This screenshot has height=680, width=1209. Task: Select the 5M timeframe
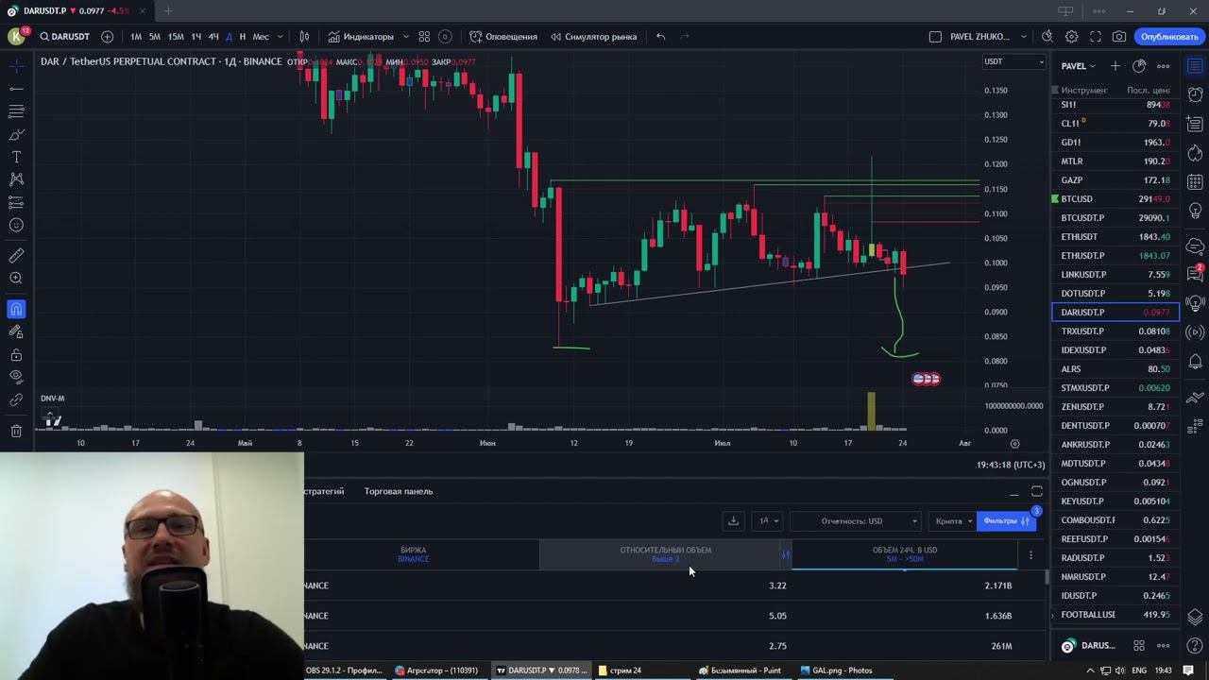tap(155, 37)
